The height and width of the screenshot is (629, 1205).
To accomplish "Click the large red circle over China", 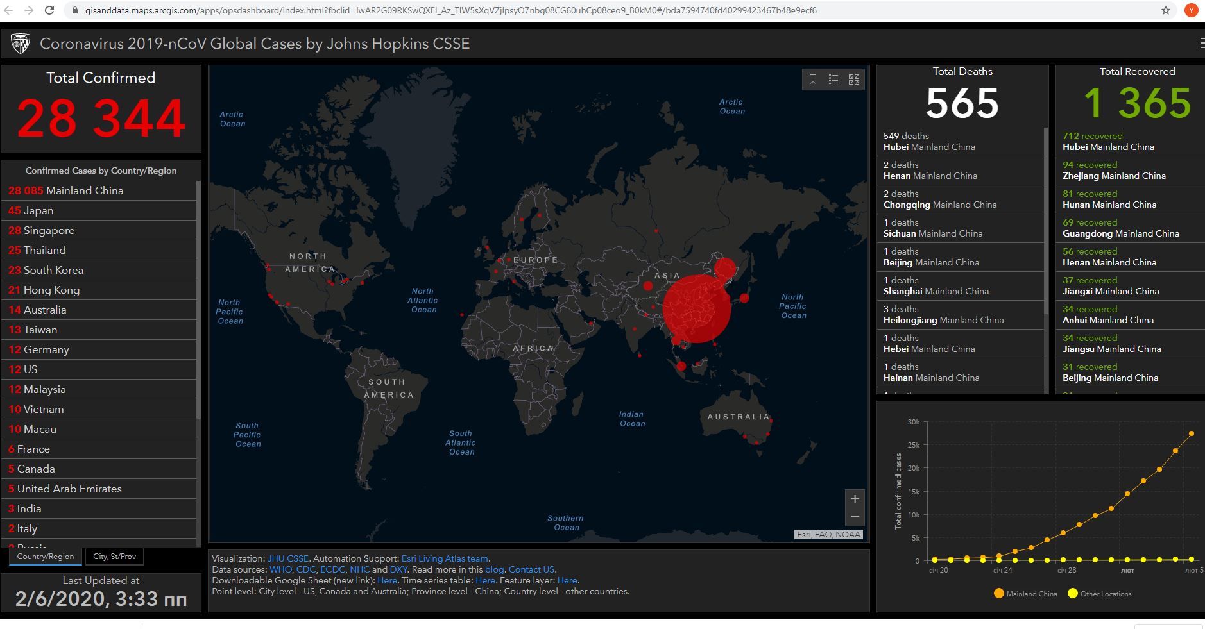I will 697,308.
